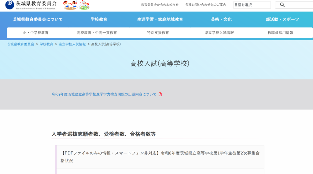This screenshot has width=313, height=174.
Task: Follow the 教育委員会からのお知らせ header link
Action: tap(160, 5)
